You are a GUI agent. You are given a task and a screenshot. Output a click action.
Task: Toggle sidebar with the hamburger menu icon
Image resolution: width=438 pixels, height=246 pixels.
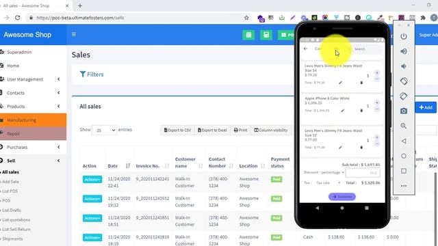click(x=74, y=35)
